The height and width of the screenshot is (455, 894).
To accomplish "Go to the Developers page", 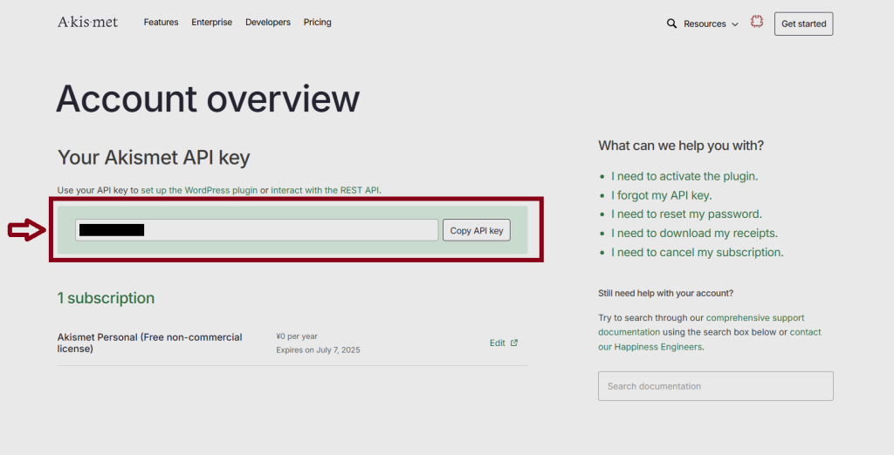I will pyautogui.click(x=267, y=23).
